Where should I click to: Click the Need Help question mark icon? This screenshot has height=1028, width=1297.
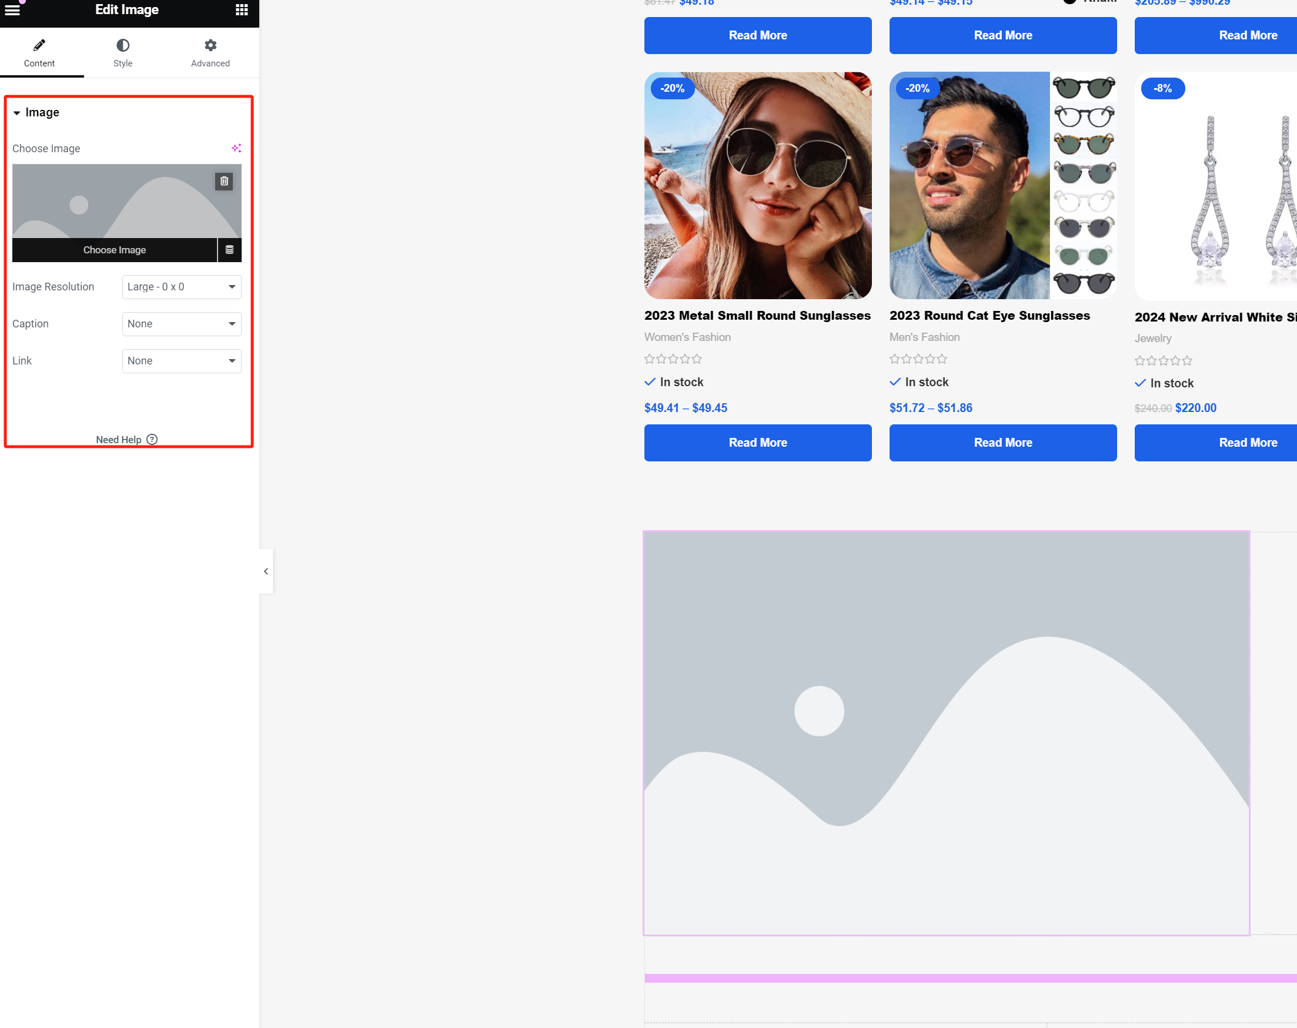click(152, 439)
